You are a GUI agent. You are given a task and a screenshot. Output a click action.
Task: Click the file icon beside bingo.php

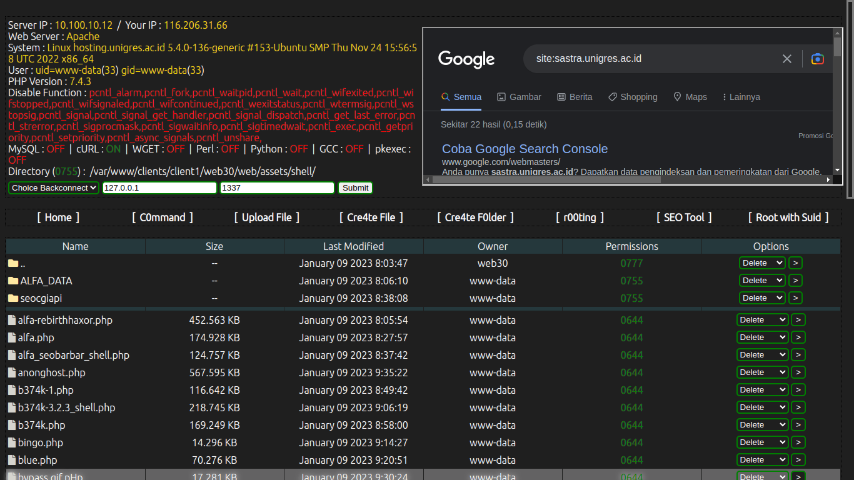pos(12,442)
